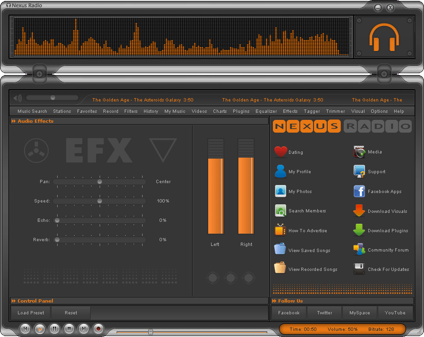This screenshot has height=337, width=424.
Task: Click the Speed slider handle
Action: click(100, 201)
